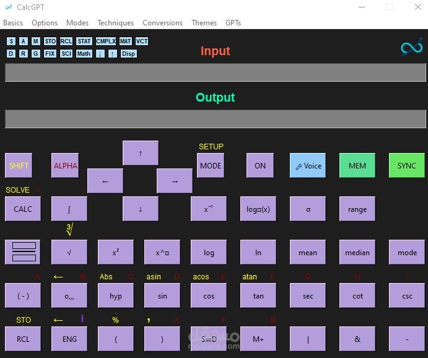This screenshot has width=428, height=358.
Task: Click the x power box key
Action: click(x=162, y=252)
